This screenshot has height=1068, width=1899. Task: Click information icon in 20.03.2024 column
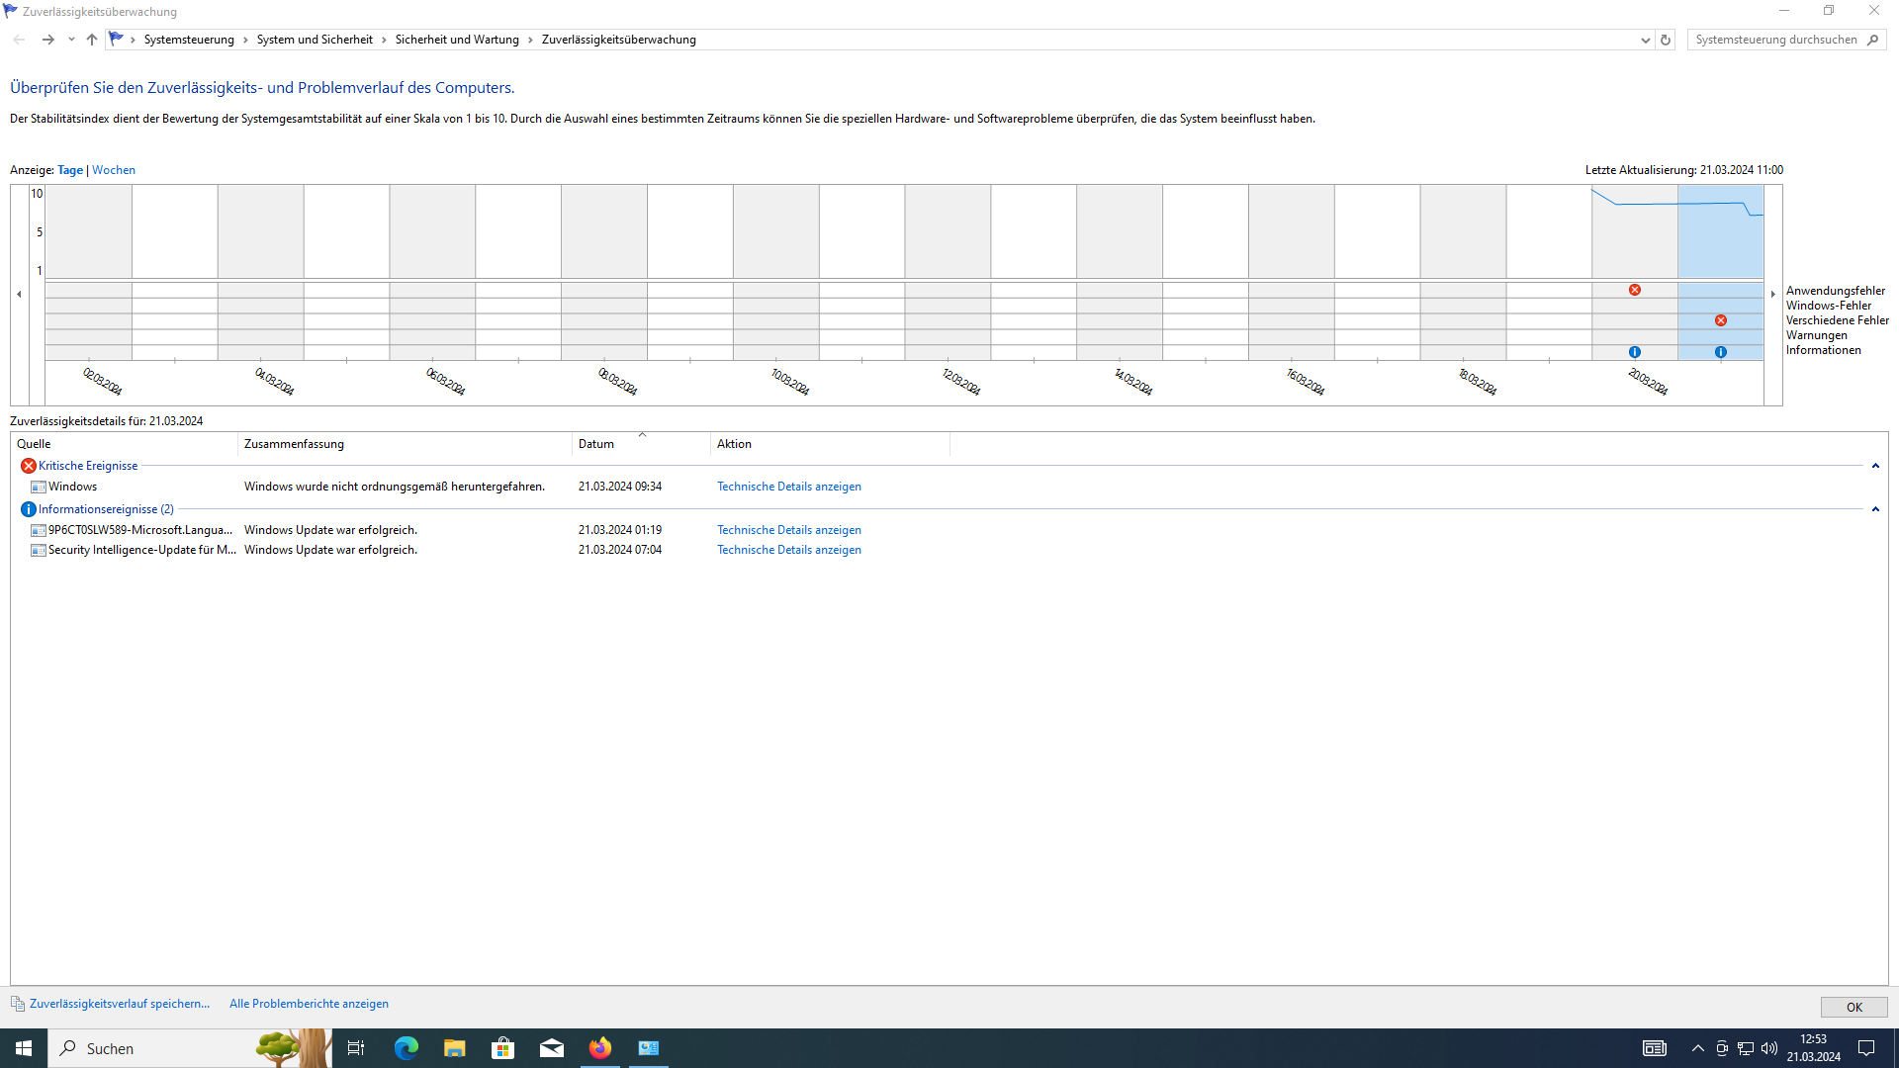(1635, 352)
